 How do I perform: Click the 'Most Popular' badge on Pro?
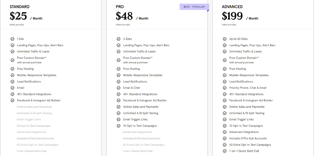(x=194, y=7)
